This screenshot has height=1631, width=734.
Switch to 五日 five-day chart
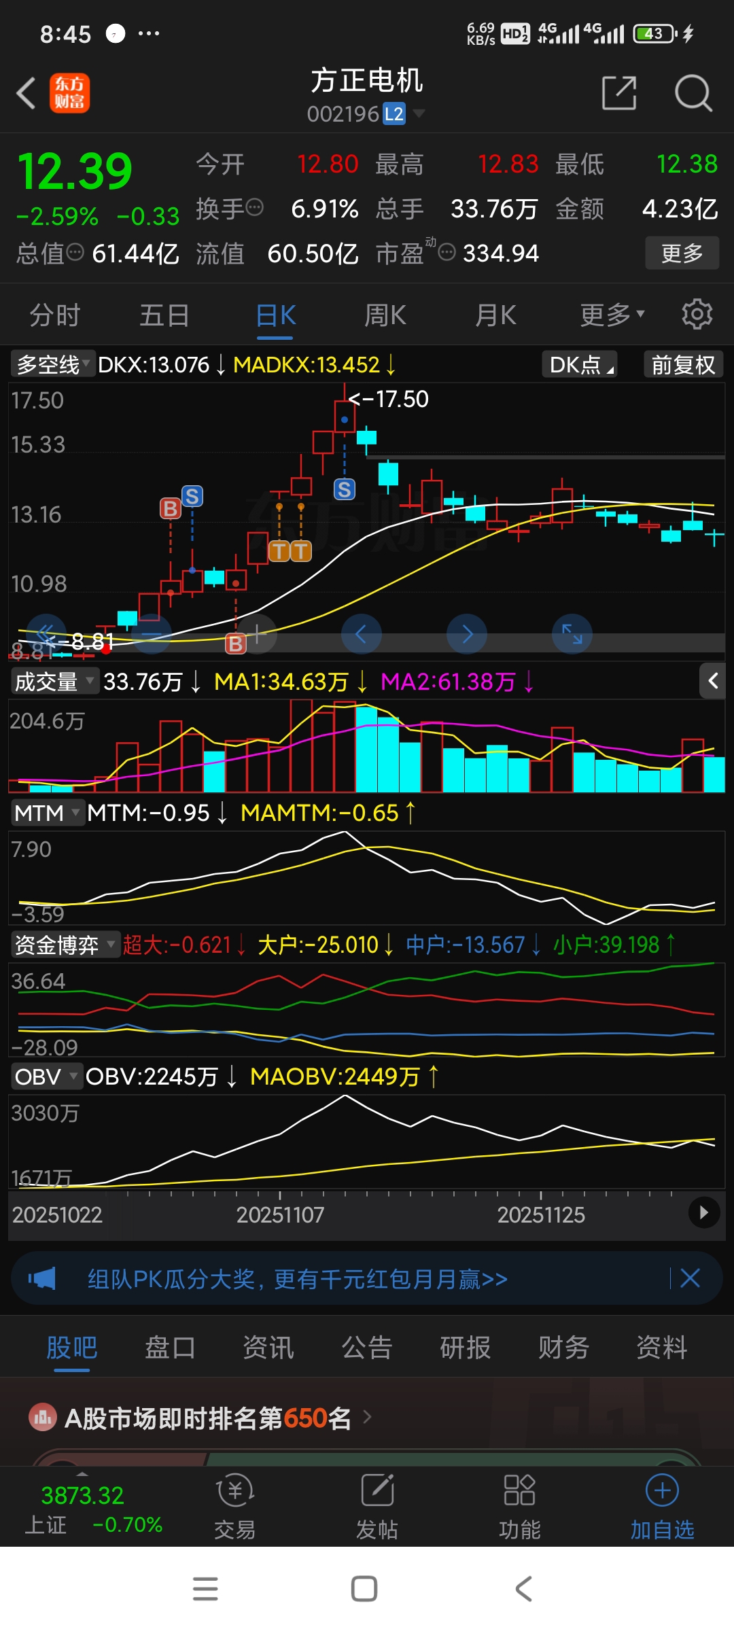pos(164,315)
